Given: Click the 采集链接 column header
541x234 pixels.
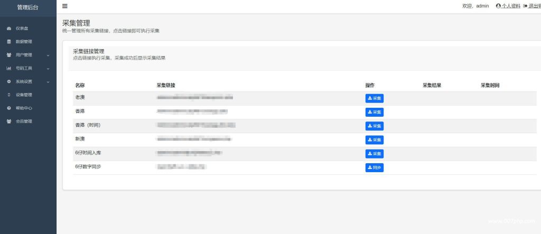Looking at the screenshot, I should pyautogui.click(x=166, y=85).
